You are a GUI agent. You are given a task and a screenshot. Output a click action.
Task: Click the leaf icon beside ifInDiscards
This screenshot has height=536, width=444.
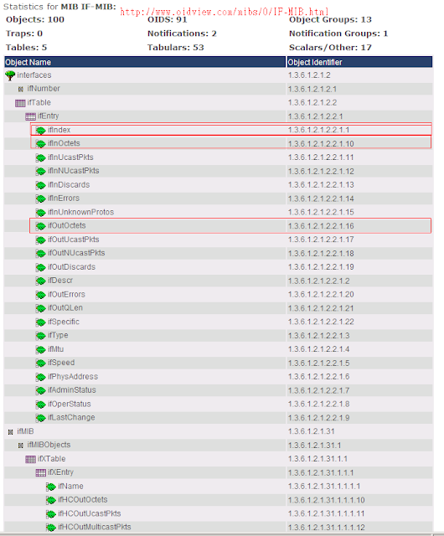click(x=41, y=185)
